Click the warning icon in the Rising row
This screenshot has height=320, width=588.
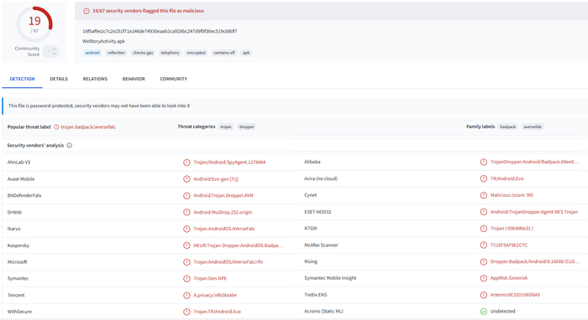[x=484, y=261]
